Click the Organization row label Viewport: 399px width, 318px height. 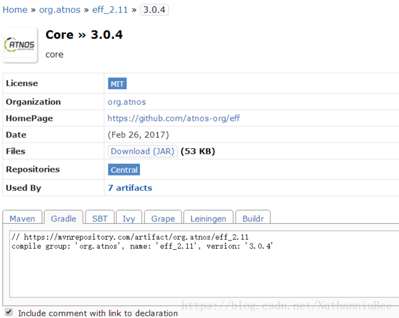click(x=33, y=102)
